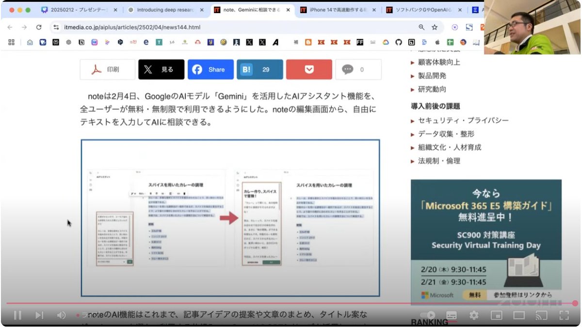Open the GitHub bookmark

399,42
